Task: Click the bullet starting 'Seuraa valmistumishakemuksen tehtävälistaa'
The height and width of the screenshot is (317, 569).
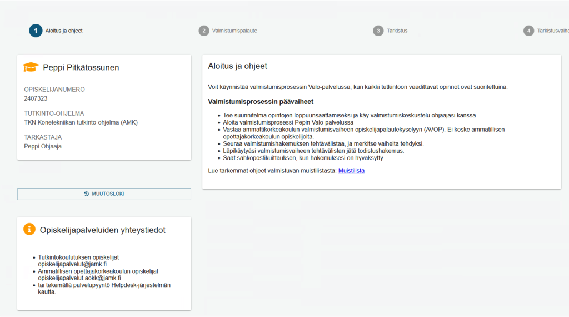Action: 323,144
